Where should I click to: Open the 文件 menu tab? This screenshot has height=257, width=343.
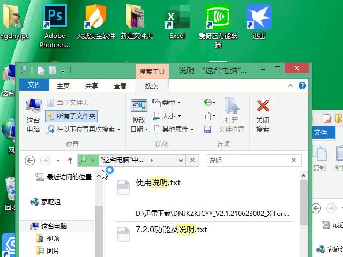[34, 85]
